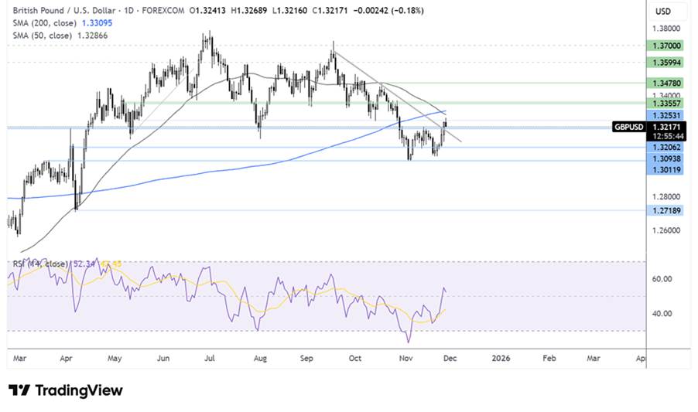Viewport: 698px width, 412px height.
Task: Click the 1.33557 price level label
Action: tap(667, 103)
